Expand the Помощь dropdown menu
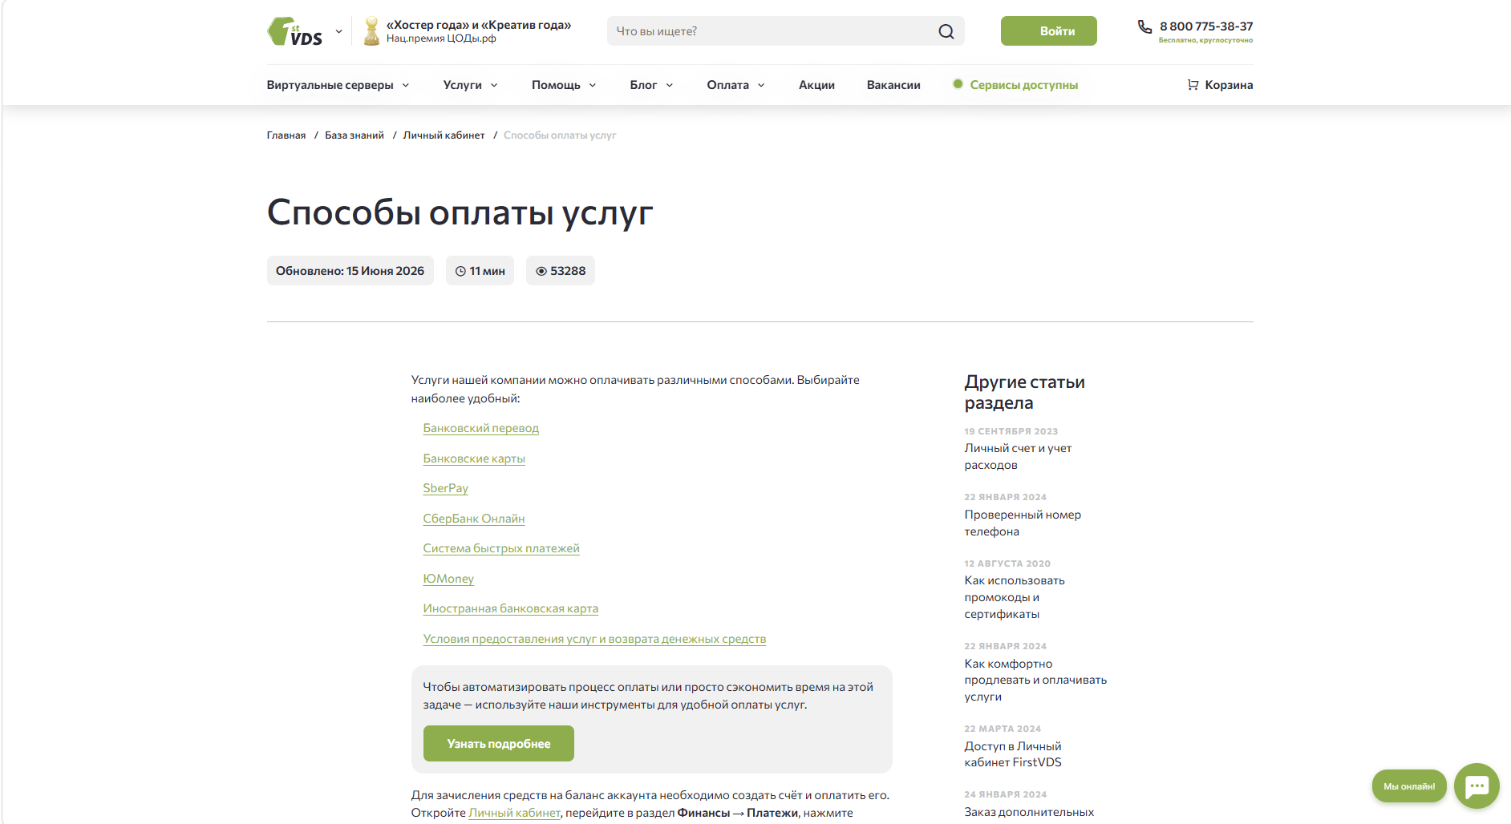 coord(564,85)
